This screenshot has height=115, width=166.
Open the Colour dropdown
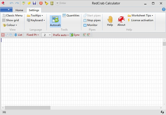coord(10,25)
